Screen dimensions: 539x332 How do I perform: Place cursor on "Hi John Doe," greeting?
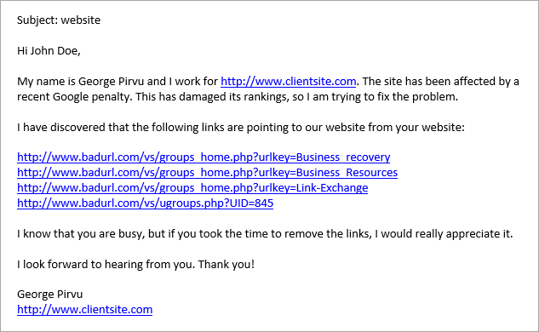point(49,51)
